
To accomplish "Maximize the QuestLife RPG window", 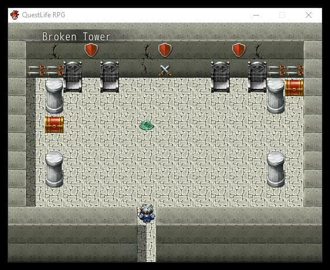I will pyautogui.click(x=282, y=15).
